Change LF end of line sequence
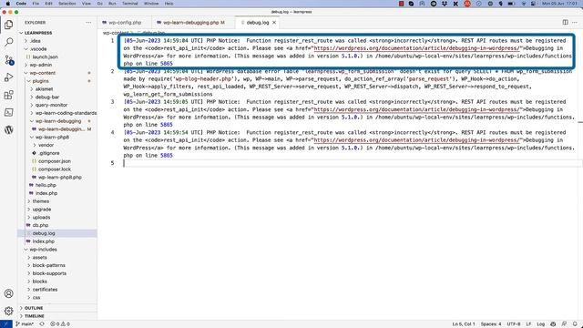 528,324
